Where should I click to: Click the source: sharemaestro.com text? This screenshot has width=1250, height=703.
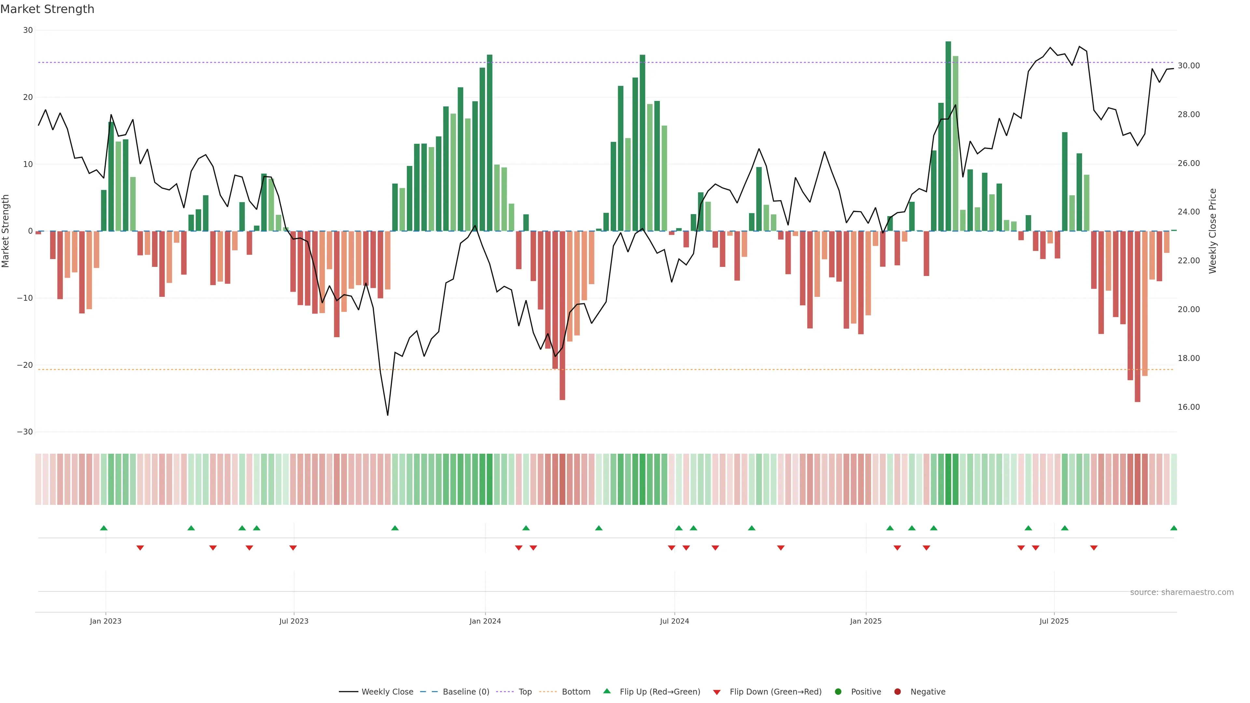coord(1182,592)
